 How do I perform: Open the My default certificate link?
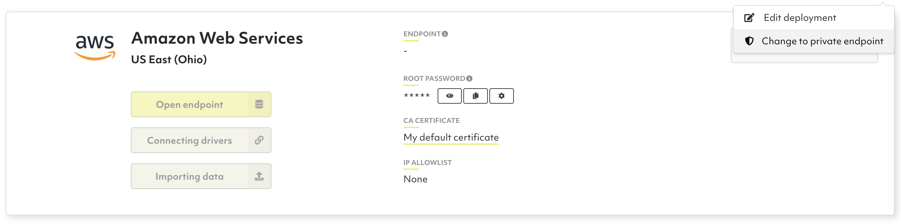(x=451, y=137)
